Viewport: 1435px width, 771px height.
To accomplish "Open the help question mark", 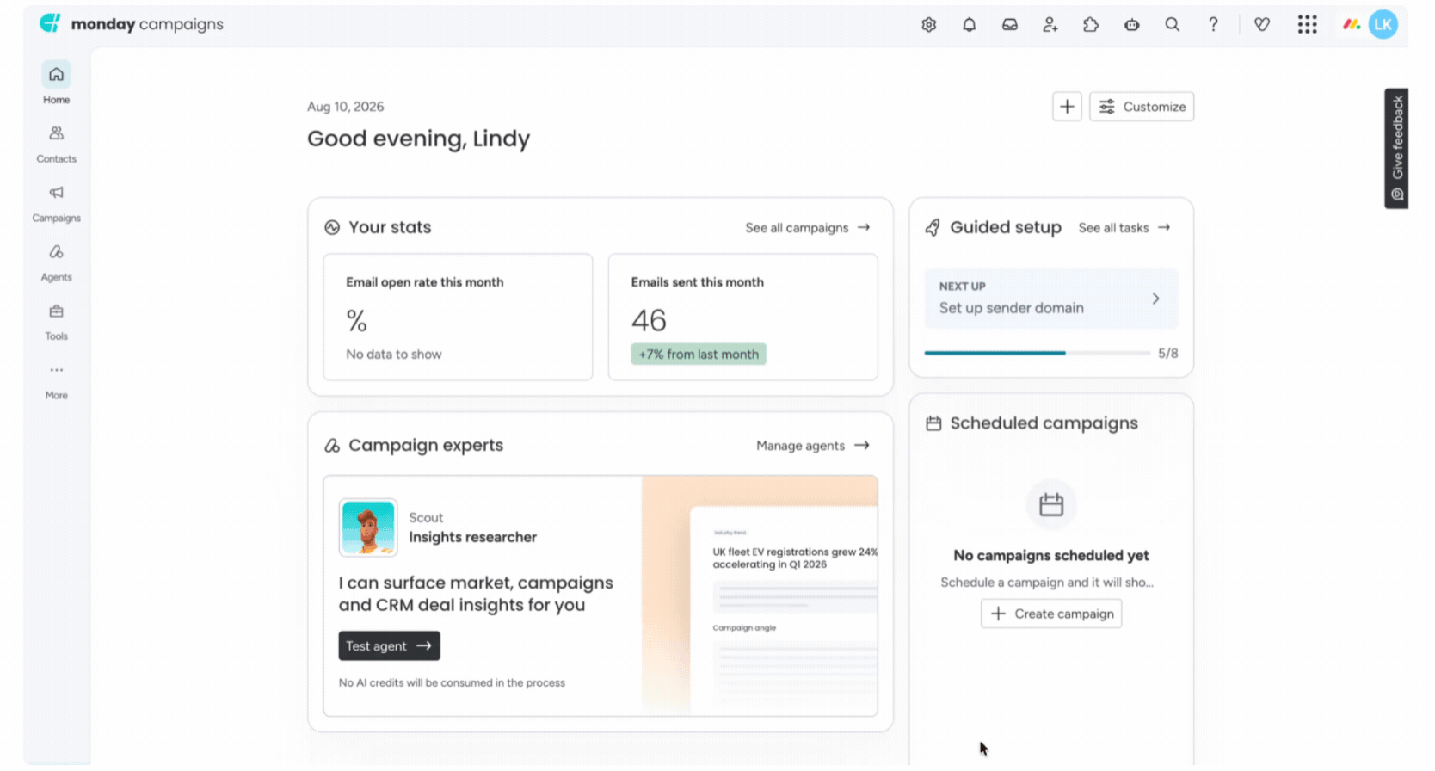I will coord(1213,25).
